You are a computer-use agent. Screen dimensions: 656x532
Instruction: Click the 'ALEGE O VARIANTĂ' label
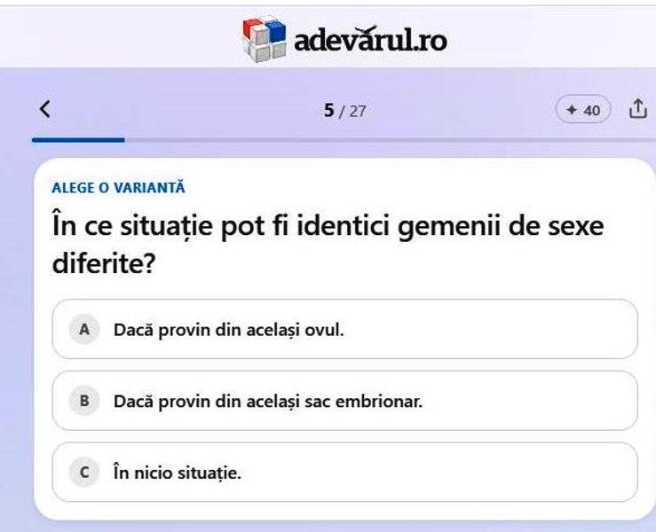118,188
